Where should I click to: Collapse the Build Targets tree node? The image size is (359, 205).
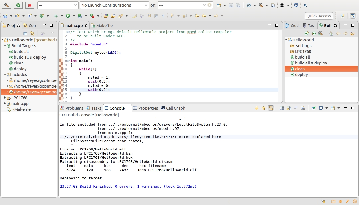point(5,46)
